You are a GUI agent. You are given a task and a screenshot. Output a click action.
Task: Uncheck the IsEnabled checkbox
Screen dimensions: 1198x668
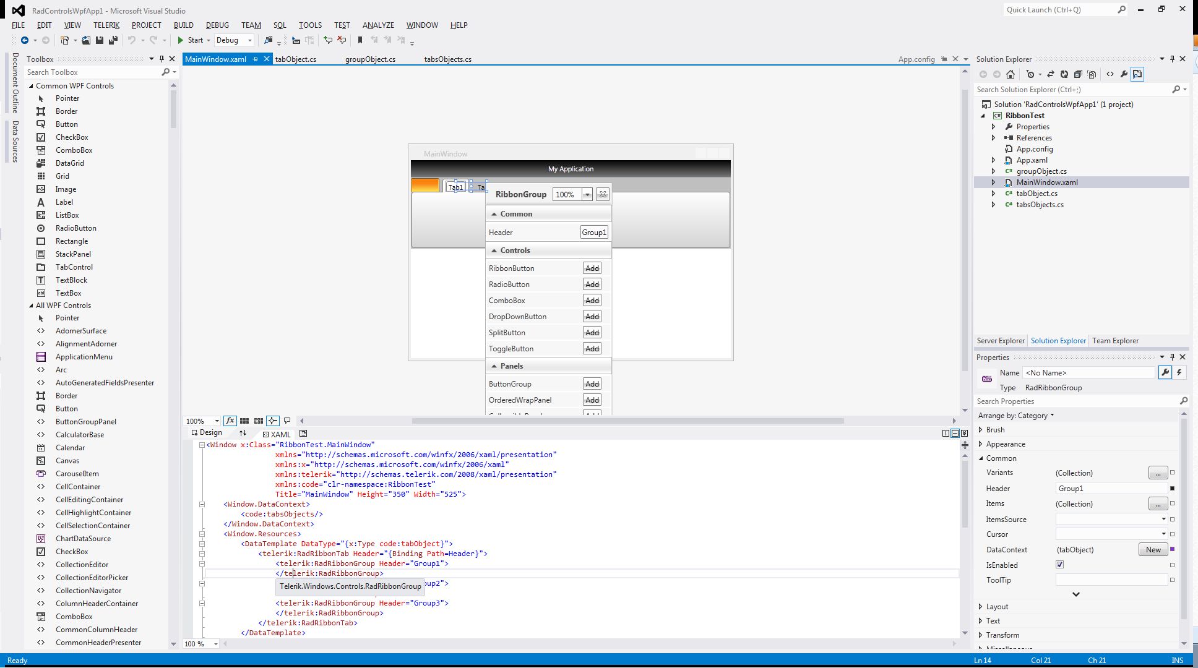[x=1059, y=565]
